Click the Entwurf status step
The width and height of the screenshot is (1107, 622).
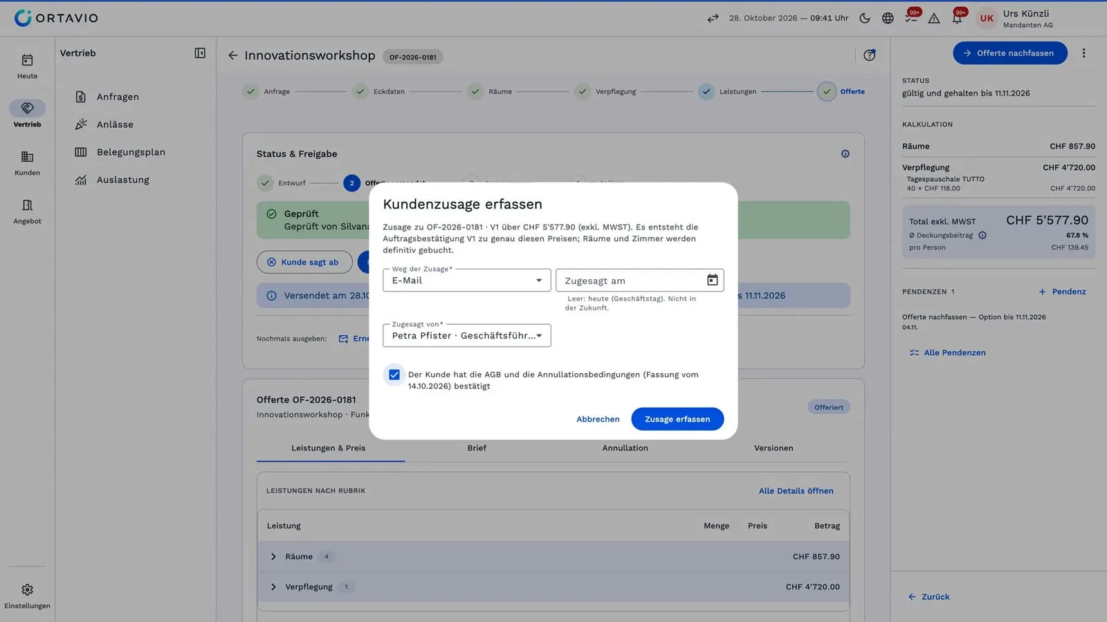point(282,183)
